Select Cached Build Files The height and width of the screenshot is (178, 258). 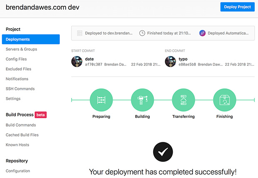pyautogui.click(x=22, y=135)
